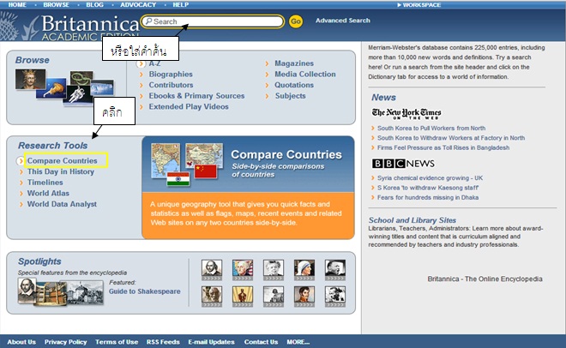Open Fears for hundreds missing in Dhaka headline

[x=428, y=197]
